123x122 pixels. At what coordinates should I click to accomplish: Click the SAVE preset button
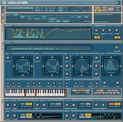click(23, 8)
